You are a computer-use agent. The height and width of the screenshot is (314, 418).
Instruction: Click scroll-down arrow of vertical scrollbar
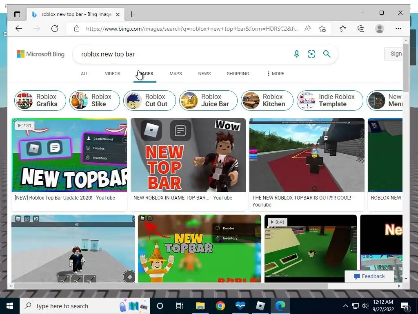pos(406,279)
